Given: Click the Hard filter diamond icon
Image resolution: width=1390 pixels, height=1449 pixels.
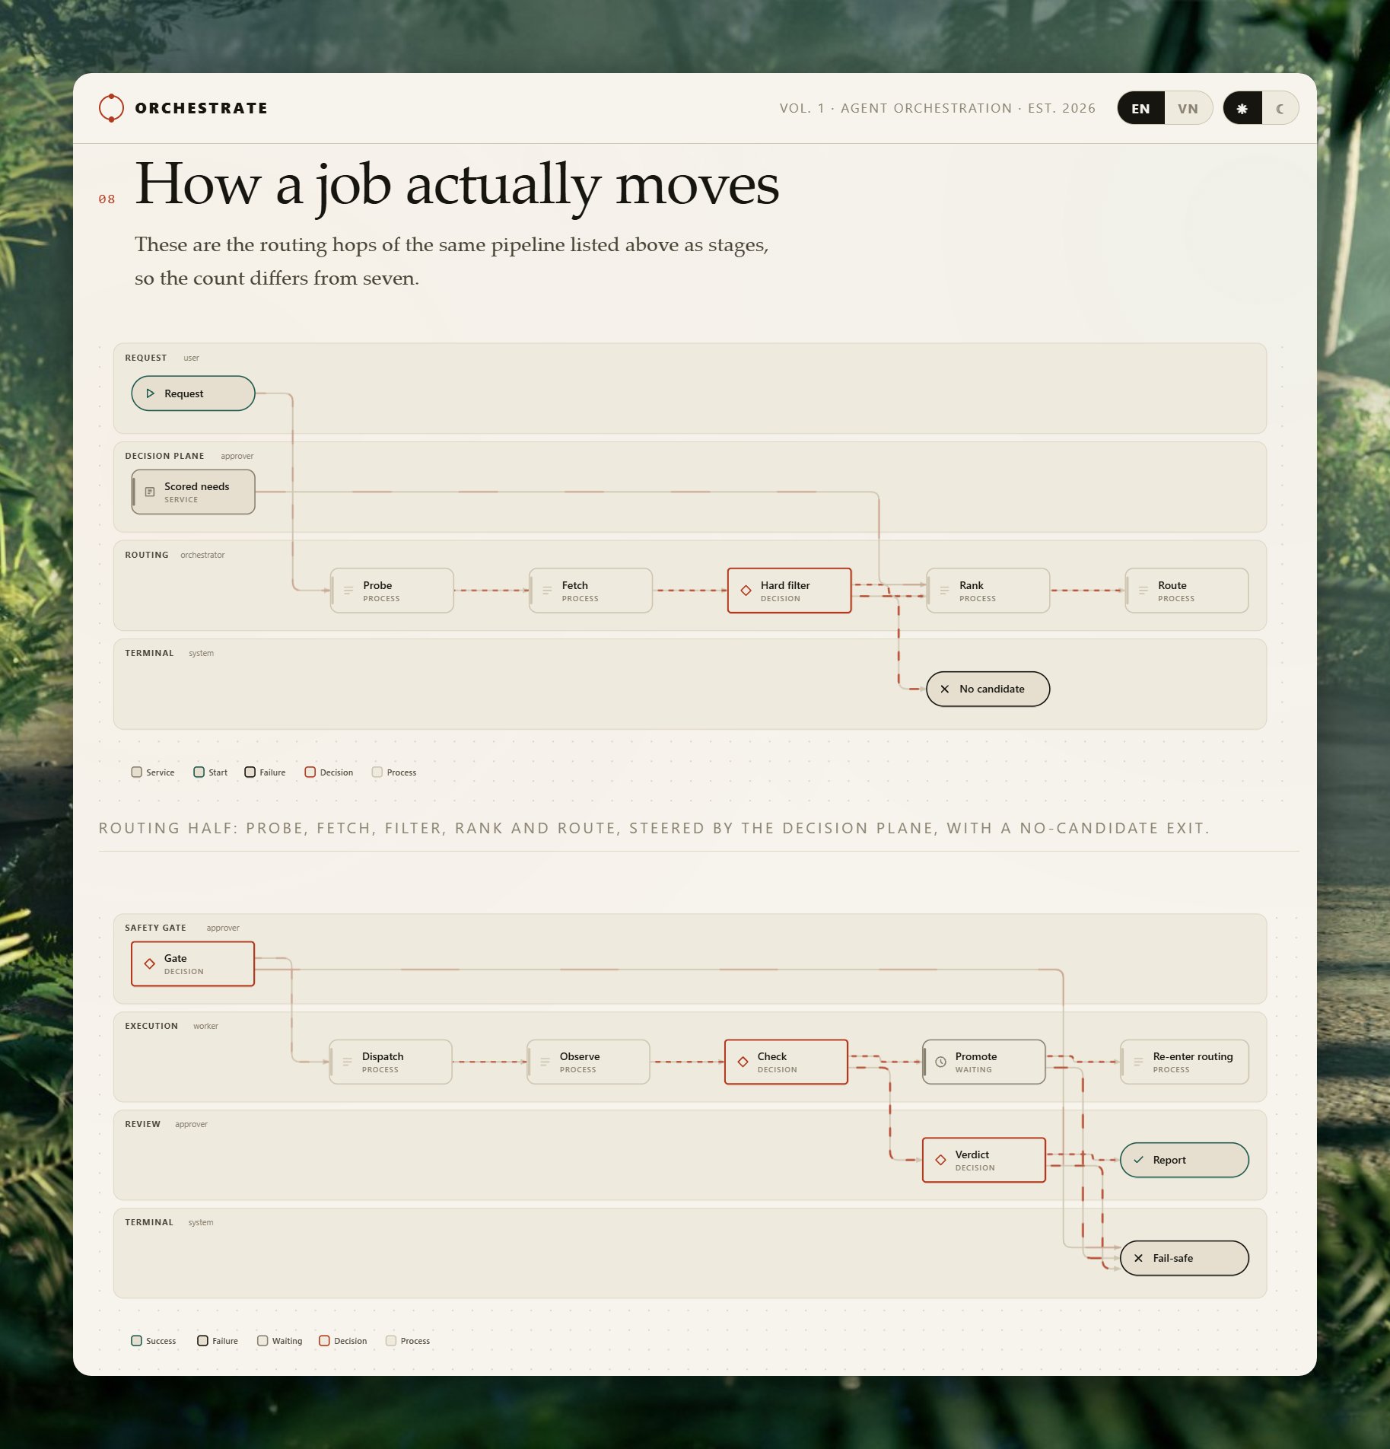Looking at the screenshot, I should (x=746, y=591).
